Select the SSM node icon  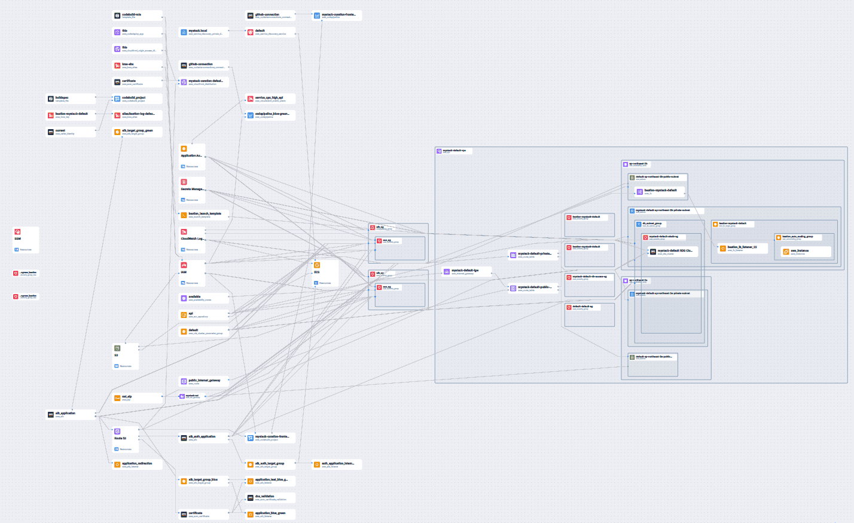18,232
